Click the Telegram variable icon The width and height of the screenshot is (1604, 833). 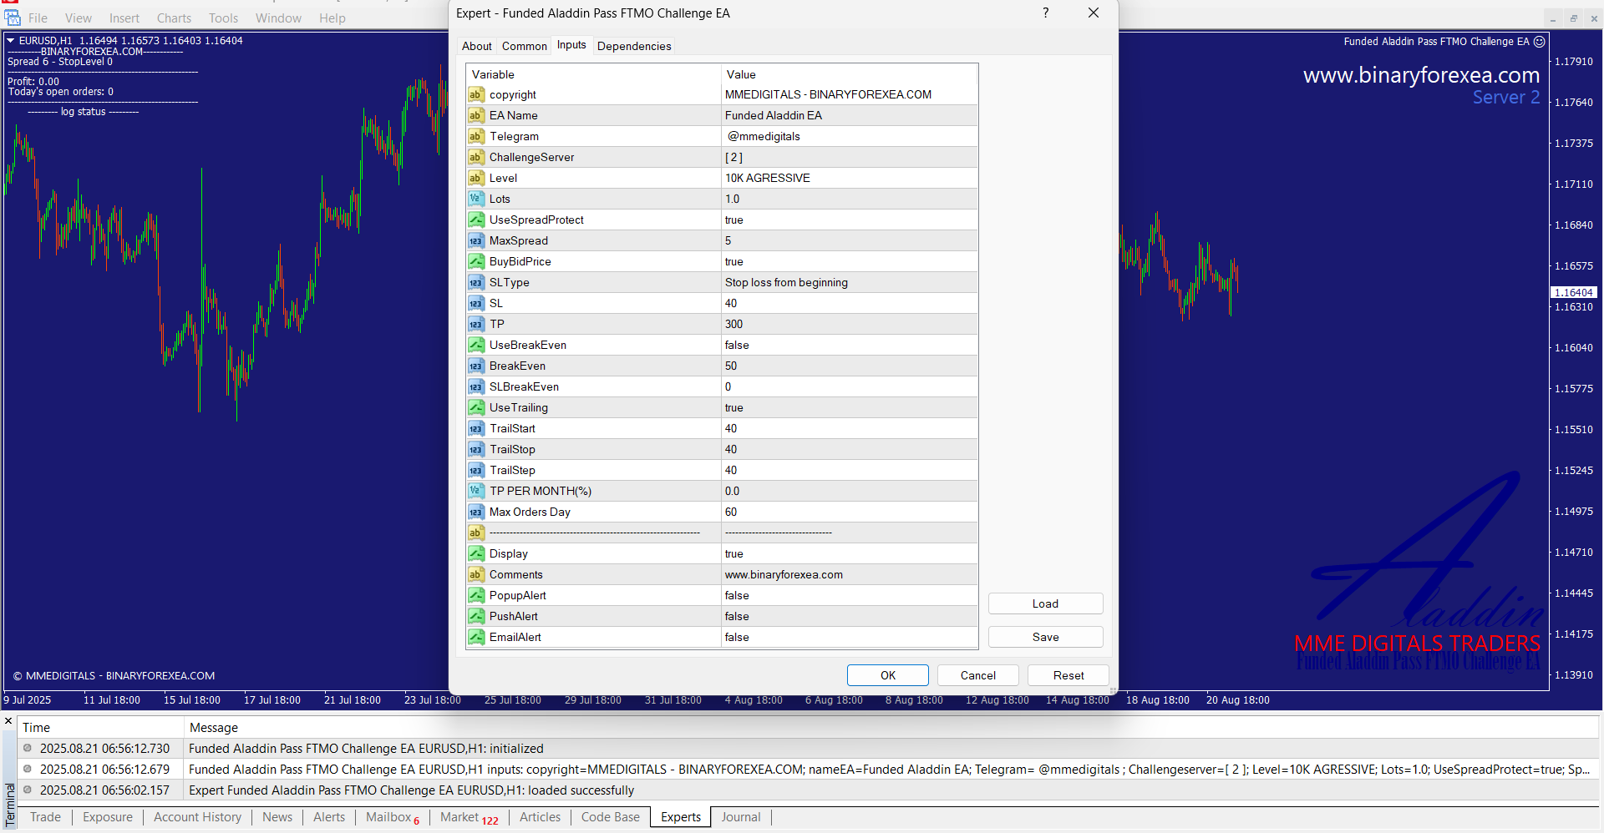pos(476,137)
